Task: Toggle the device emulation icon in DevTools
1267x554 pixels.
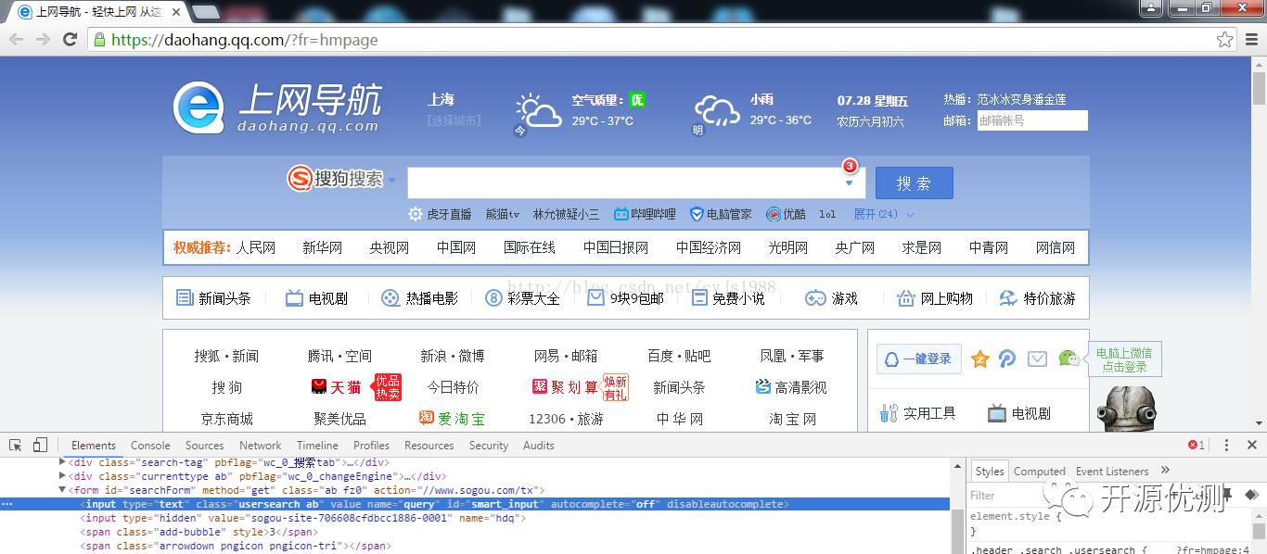Action: pos(37,445)
